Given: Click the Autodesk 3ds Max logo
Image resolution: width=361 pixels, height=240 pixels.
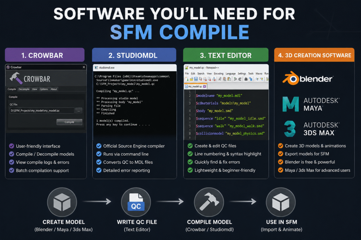Looking at the screenshot, I should click(x=290, y=129).
